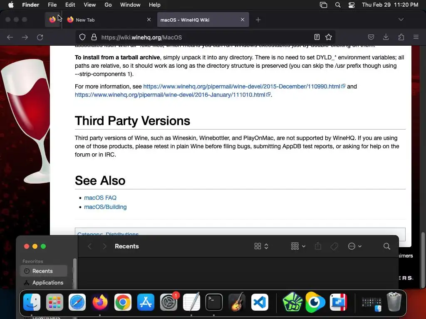Open Launchpad from the Dock
This screenshot has height=319, width=426.
pos(54,302)
